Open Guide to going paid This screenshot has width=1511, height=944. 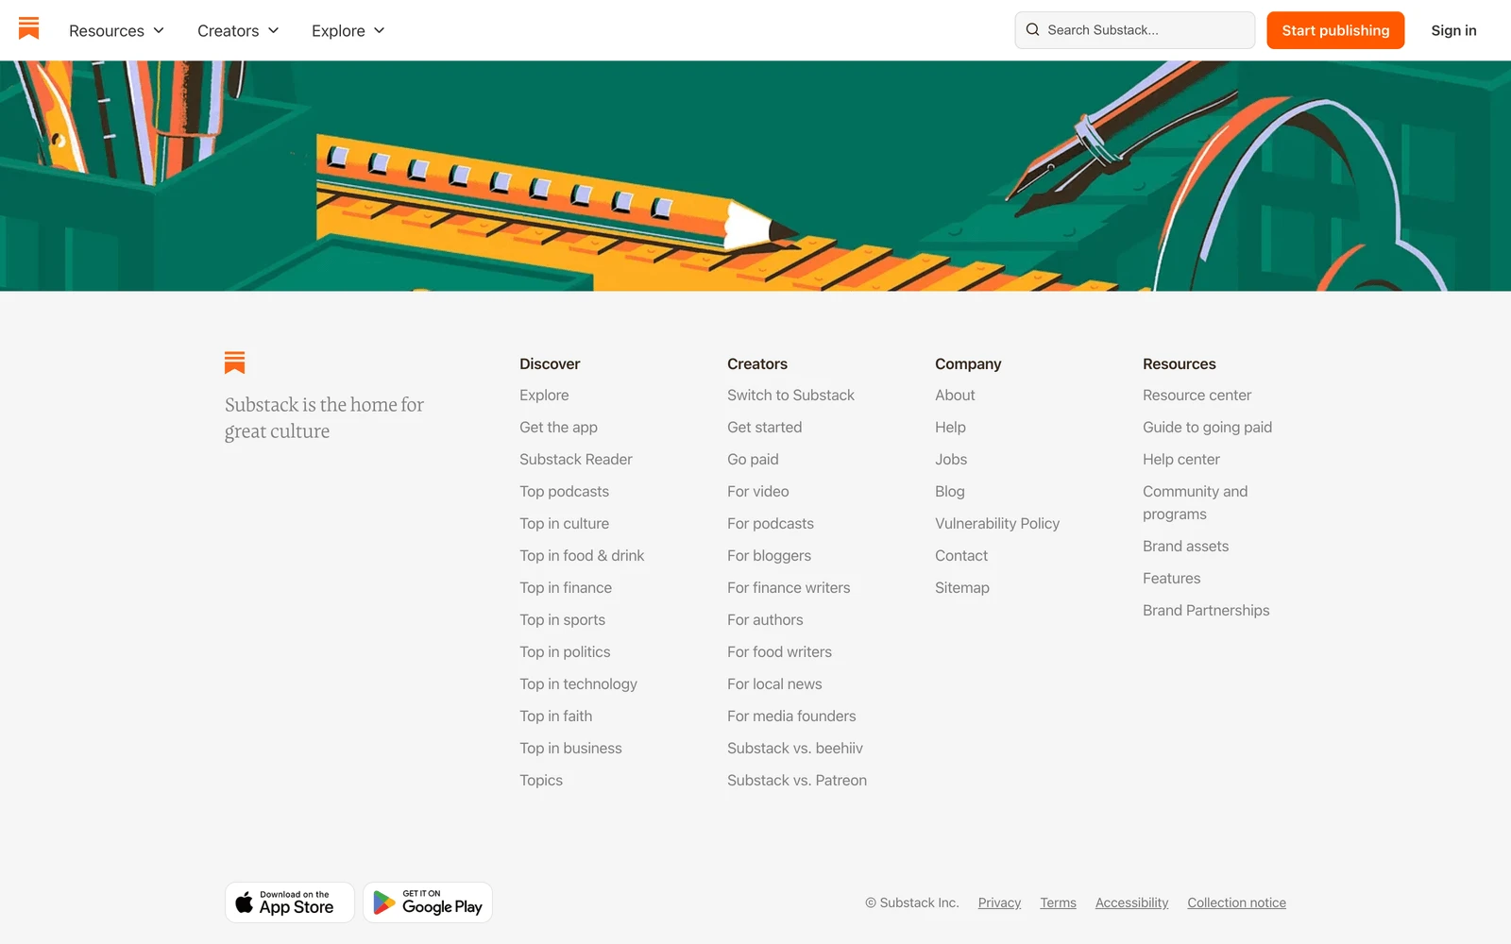pos(1207,428)
